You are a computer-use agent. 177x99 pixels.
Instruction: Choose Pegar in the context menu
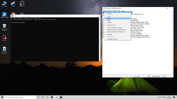point(118,20)
